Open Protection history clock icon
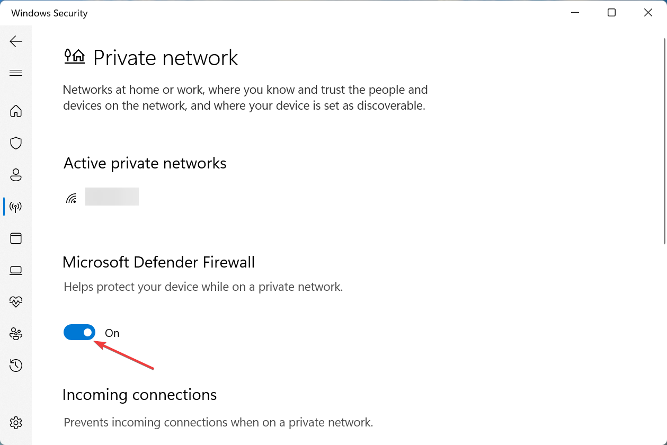This screenshot has width=667, height=445. pos(16,366)
